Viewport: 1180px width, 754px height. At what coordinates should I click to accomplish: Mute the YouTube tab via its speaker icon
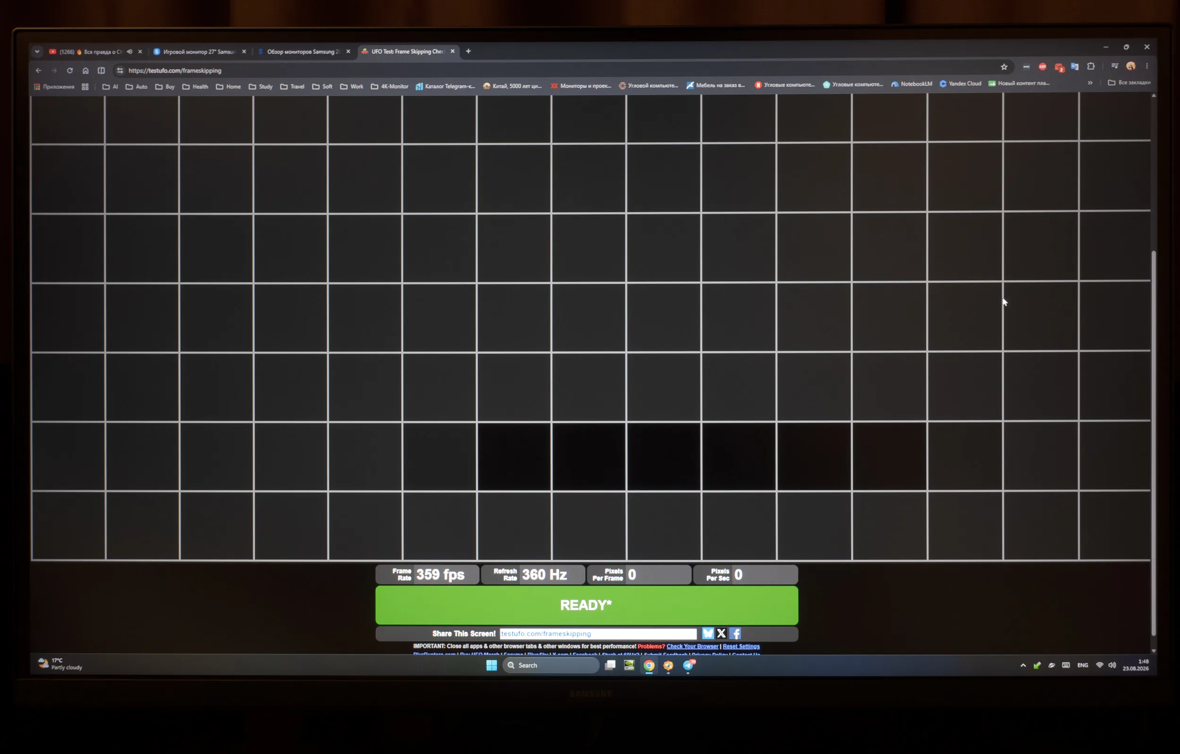tap(129, 51)
